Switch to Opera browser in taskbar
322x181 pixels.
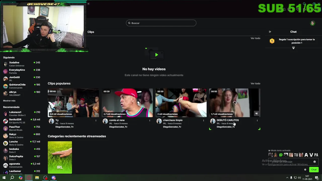[x=29, y=178]
